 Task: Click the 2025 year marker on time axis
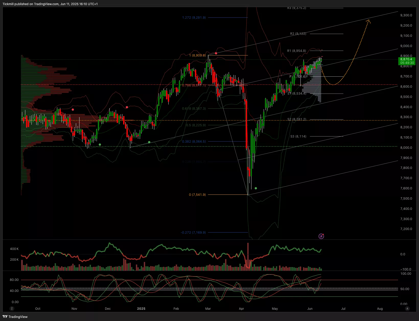[x=141, y=309]
